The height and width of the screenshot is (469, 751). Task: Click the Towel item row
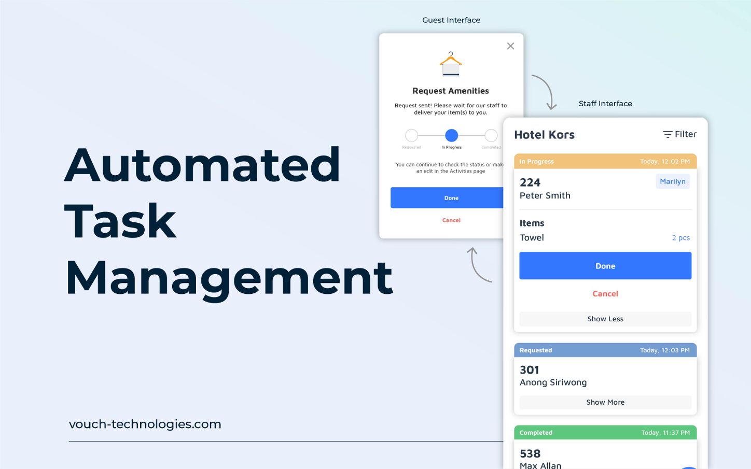click(605, 238)
